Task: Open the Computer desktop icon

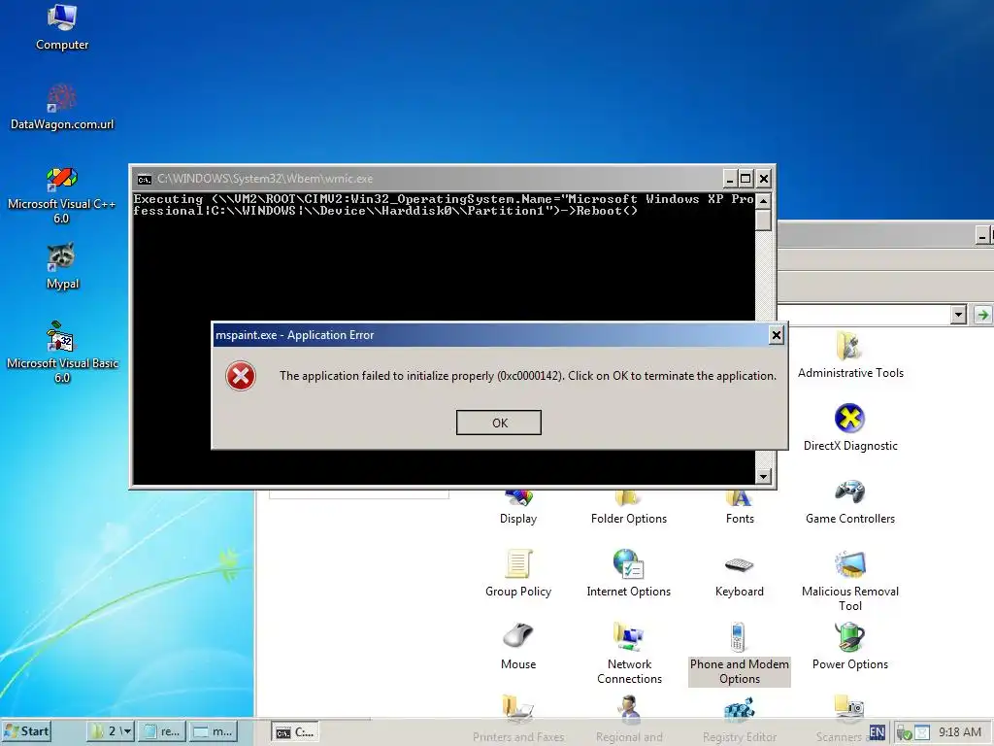Action: tap(62, 27)
